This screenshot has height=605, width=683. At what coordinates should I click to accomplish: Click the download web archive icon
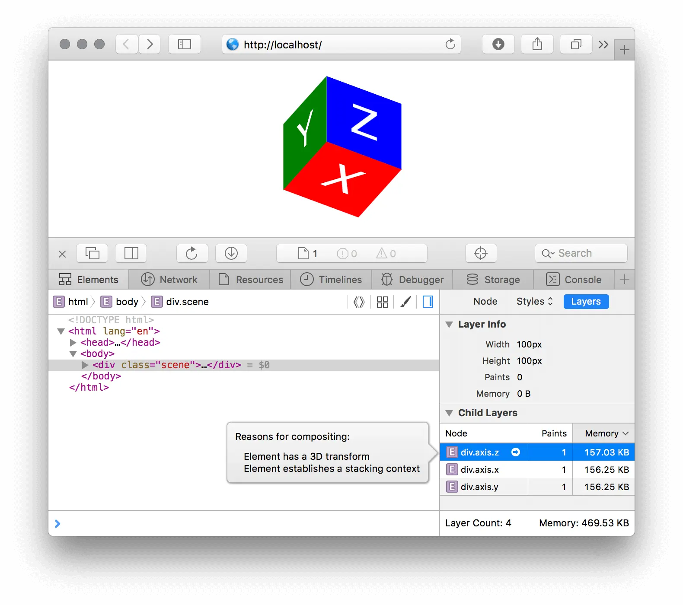pyautogui.click(x=231, y=253)
